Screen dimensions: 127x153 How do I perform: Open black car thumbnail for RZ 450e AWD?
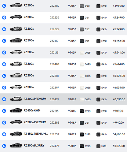click(x=16, y=110)
